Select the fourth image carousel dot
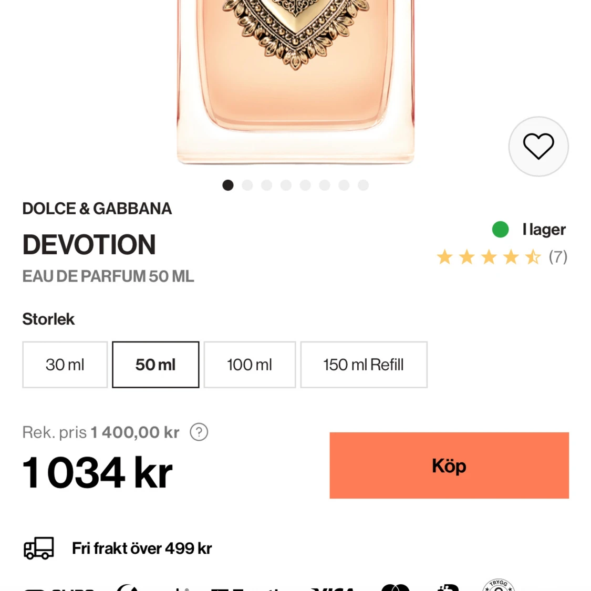The image size is (591, 591). coord(286,185)
